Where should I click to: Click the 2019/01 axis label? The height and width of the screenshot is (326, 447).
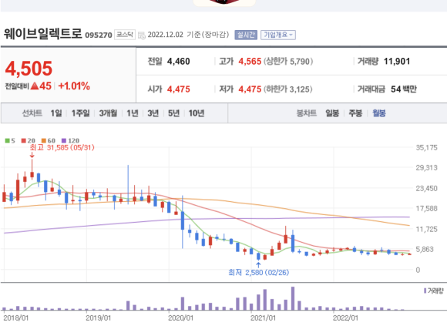click(x=99, y=318)
